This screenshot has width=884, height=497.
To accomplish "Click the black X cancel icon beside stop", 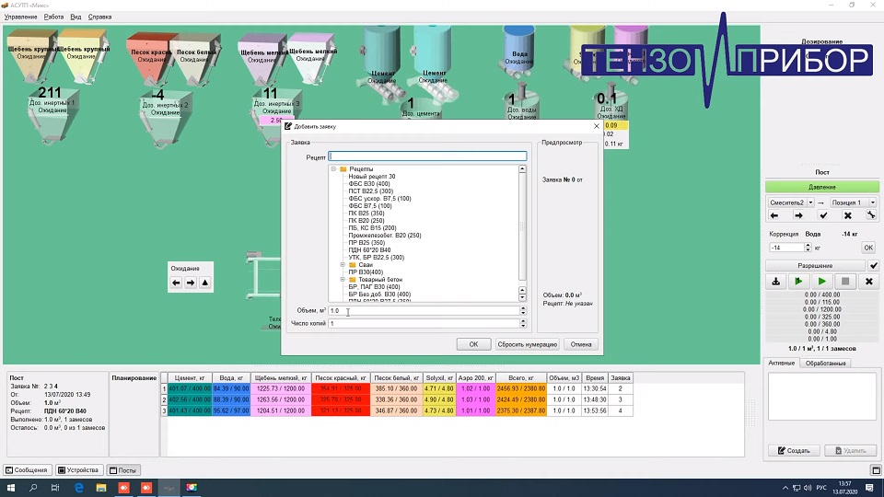I will click(868, 282).
